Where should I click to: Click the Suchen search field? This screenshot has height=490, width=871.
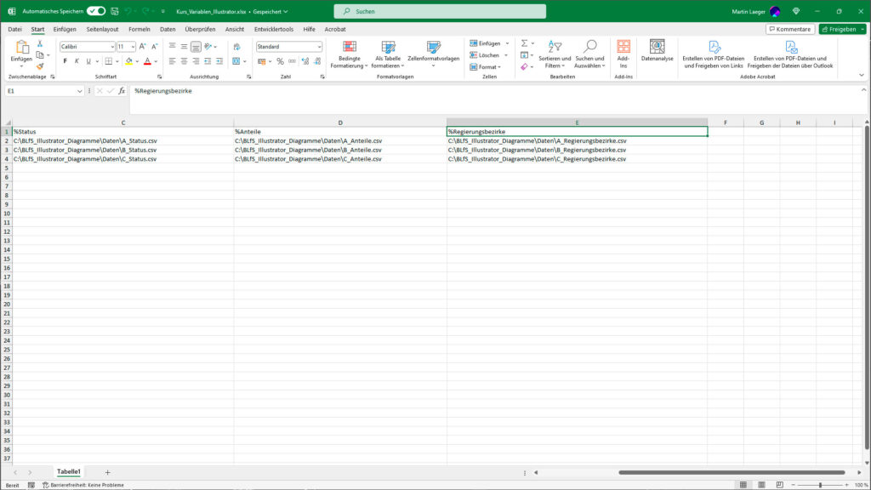440,11
